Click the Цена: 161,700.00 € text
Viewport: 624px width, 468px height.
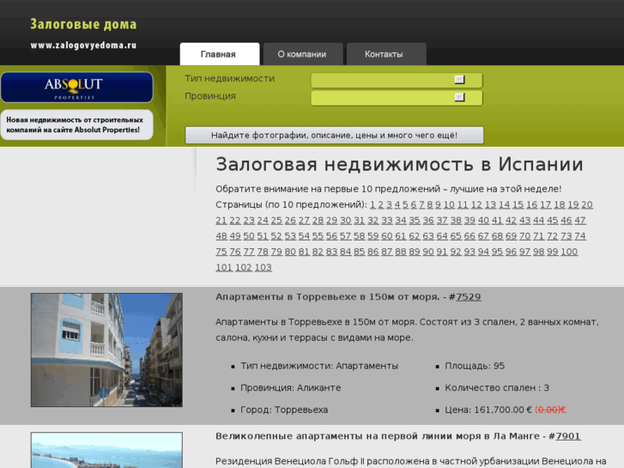(488, 410)
